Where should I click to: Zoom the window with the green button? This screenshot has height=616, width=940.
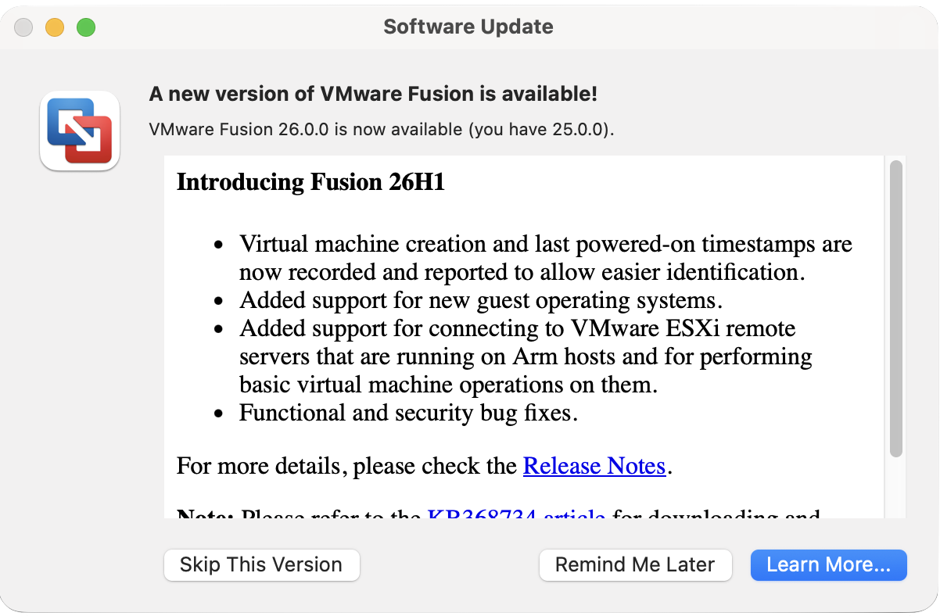coord(86,27)
